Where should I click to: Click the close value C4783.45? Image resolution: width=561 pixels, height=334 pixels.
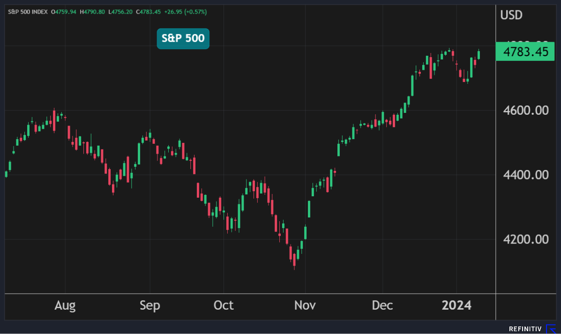[x=150, y=11]
